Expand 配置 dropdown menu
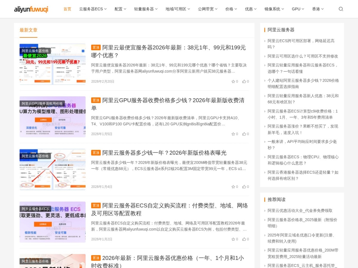The height and width of the screenshot is (268, 358). (120, 9)
